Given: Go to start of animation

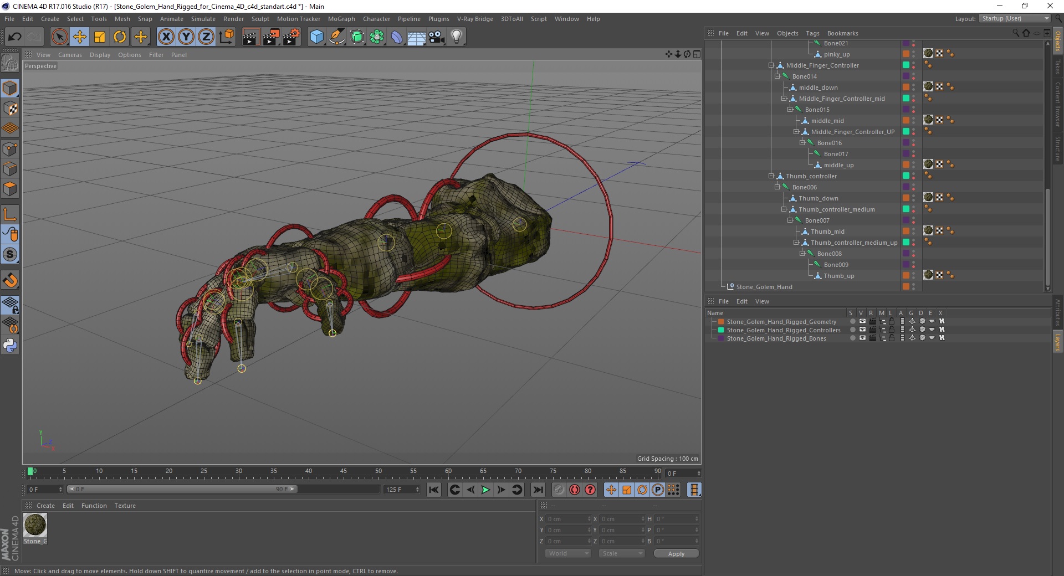Looking at the screenshot, I should click(x=434, y=490).
